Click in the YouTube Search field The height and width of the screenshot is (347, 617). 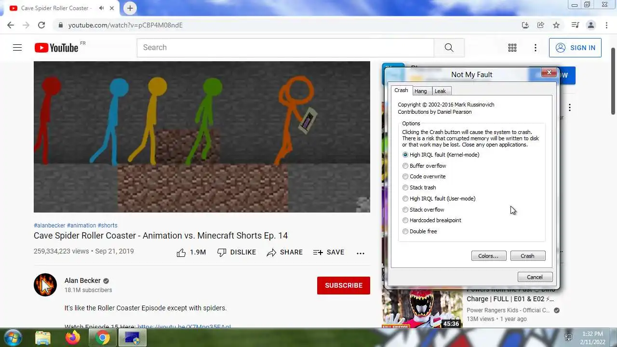click(x=285, y=47)
